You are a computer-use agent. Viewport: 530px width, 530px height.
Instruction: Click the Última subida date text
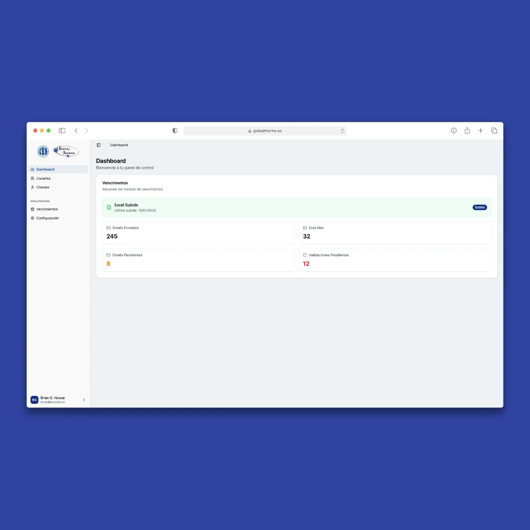(x=135, y=210)
